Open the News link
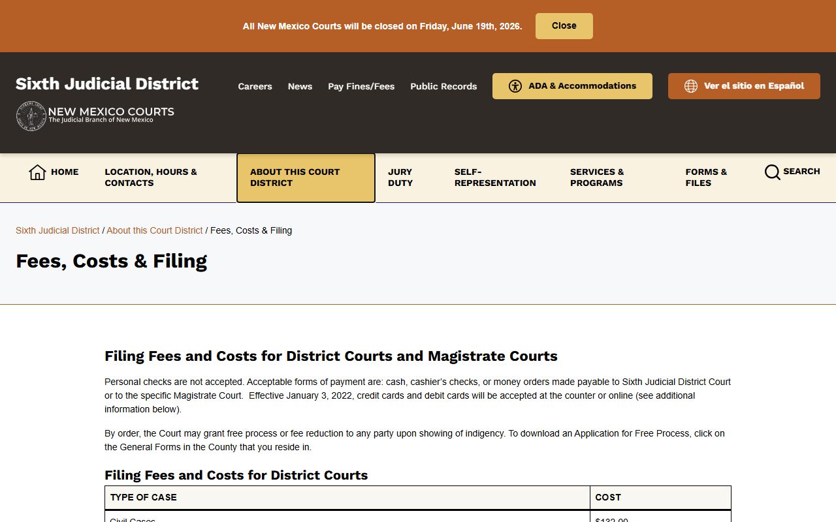836x522 pixels. coord(300,86)
